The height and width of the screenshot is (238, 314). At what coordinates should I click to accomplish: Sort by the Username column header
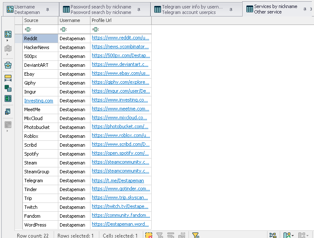pyautogui.click(x=74, y=20)
